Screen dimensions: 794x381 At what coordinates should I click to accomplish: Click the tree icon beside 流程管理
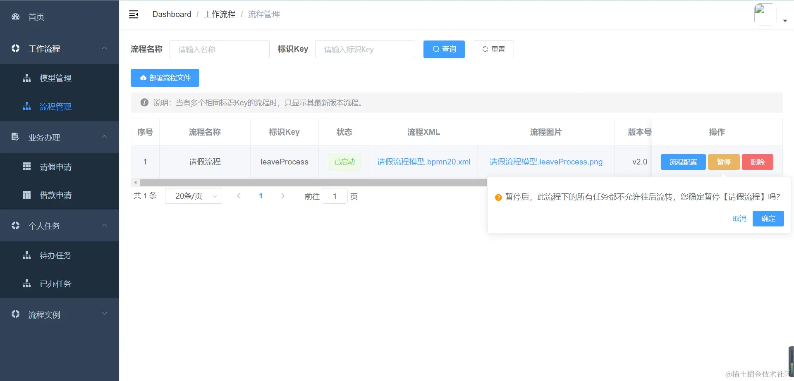tap(27, 106)
